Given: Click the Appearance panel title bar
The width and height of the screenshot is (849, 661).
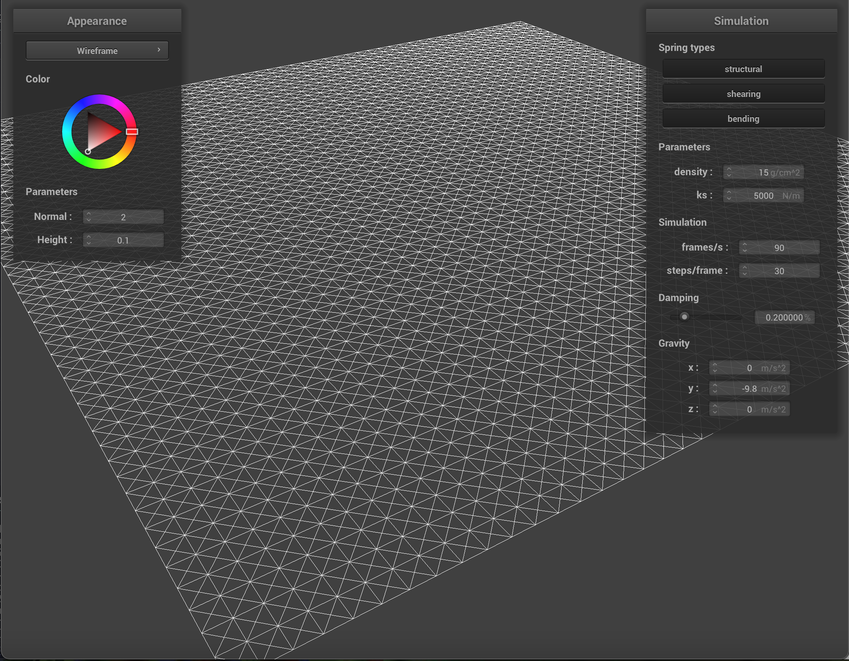Looking at the screenshot, I should (97, 21).
